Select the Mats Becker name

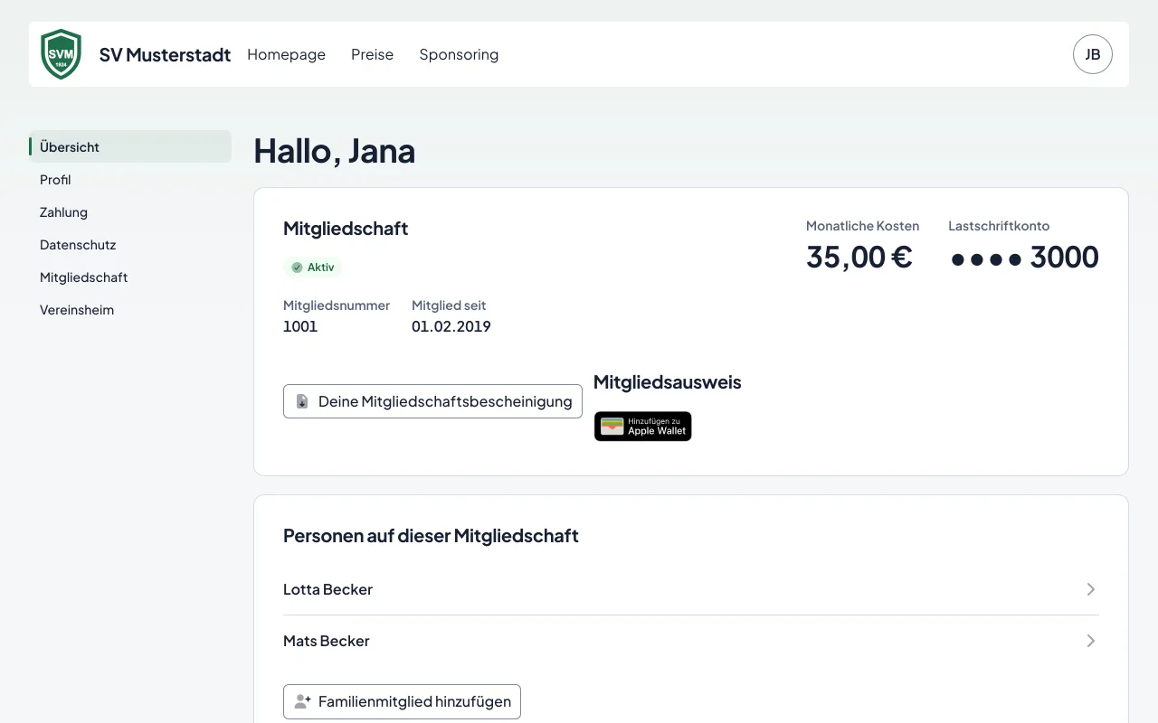coord(326,641)
